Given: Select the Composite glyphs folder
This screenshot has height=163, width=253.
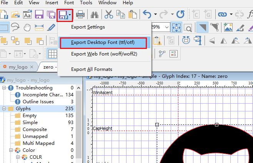Looking at the screenshot, I should point(35,129).
